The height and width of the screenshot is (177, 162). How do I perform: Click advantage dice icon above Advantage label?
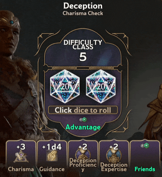click(x=83, y=119)
